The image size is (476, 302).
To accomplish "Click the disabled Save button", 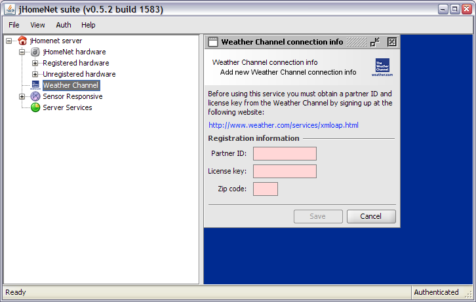I will pos(318,216).
